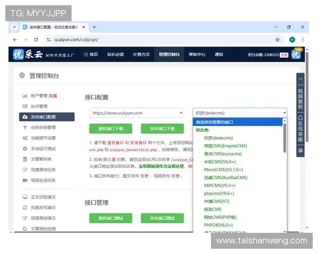Open 视频教程 on right floating bar
The image size is (318, 254).
(x=301, y=98)
